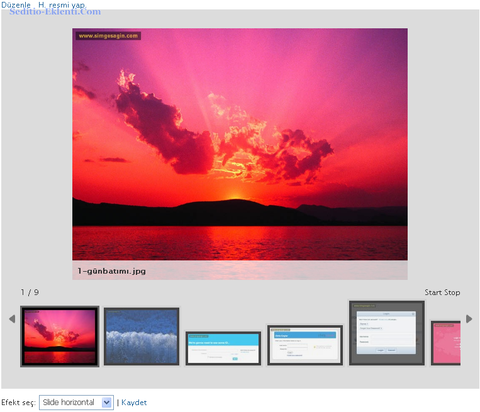Open the Düzenle link

[16, 4]
